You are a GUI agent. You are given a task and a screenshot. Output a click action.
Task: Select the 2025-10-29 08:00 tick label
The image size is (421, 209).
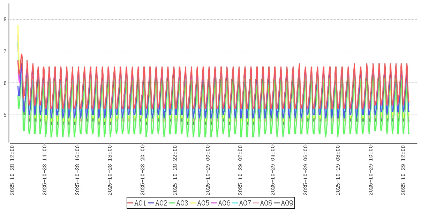tap(338, 170)
